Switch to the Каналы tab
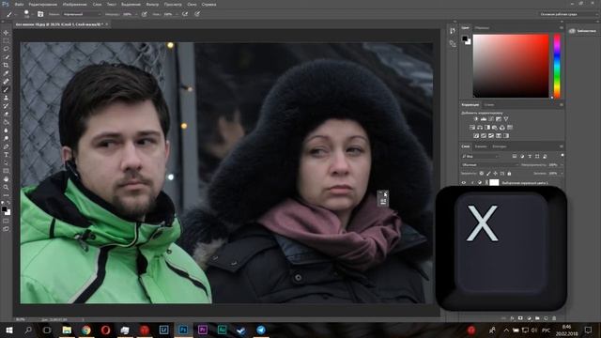Viewport: 601px width, 338px height. coord(481,146)
